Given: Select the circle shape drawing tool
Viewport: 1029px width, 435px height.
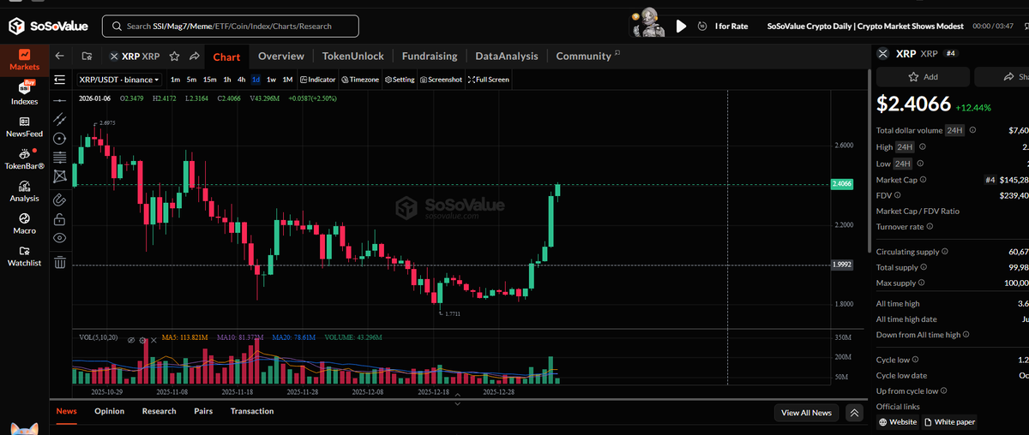Looking at the screenshot, I should click(60, 139).
